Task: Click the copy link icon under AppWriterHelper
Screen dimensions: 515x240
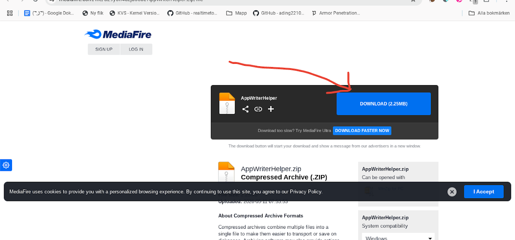Action: pos(258,109)
